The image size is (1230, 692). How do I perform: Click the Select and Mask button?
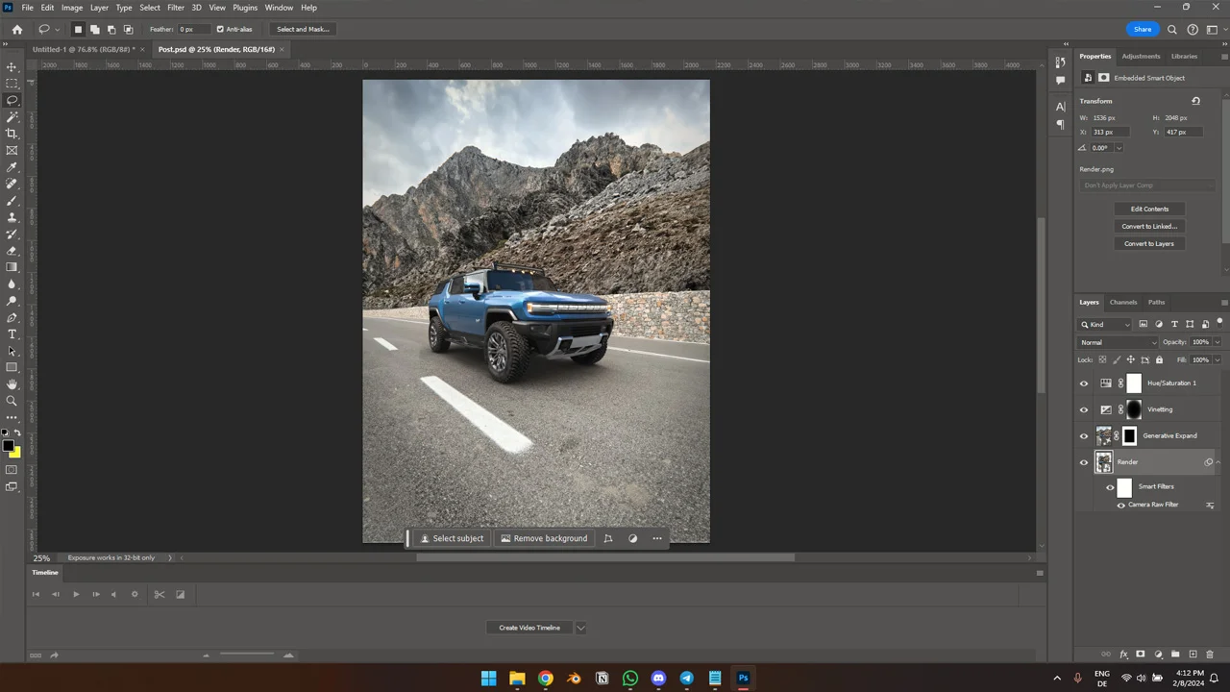pos(302,29)
